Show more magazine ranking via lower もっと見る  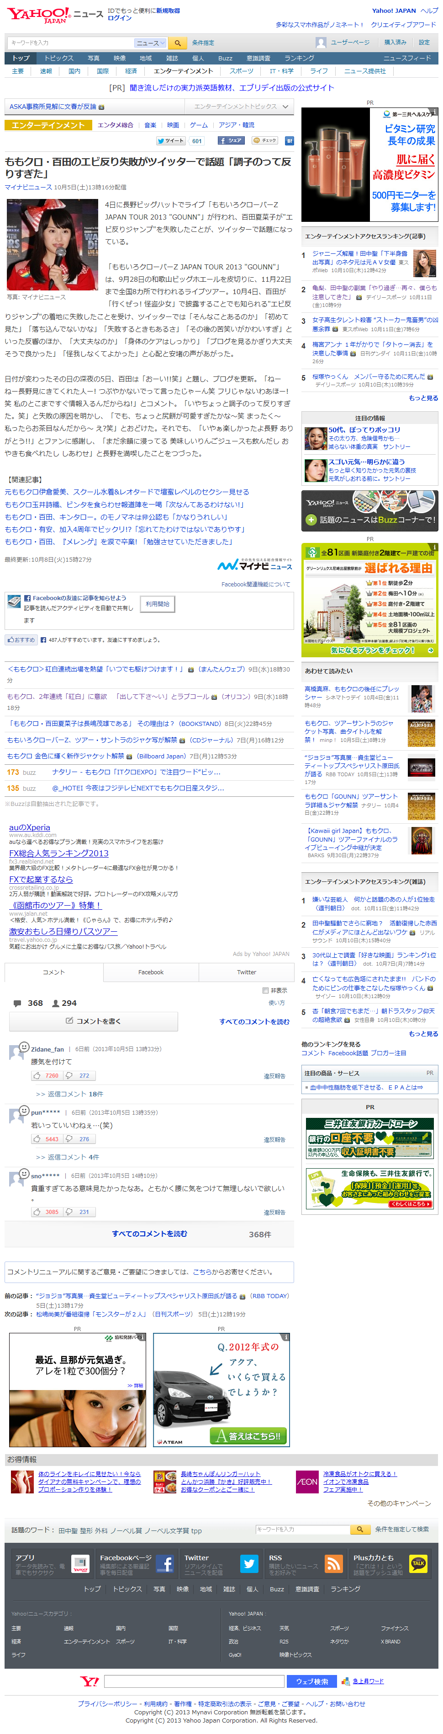click(423, 1034)
